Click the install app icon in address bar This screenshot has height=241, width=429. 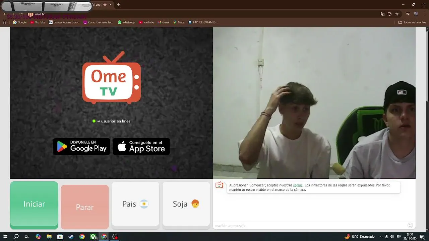coord(389,14)
